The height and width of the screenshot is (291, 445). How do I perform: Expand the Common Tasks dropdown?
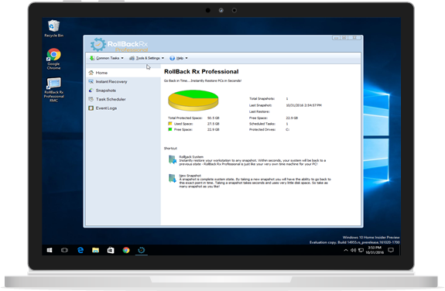click(107, 58)
